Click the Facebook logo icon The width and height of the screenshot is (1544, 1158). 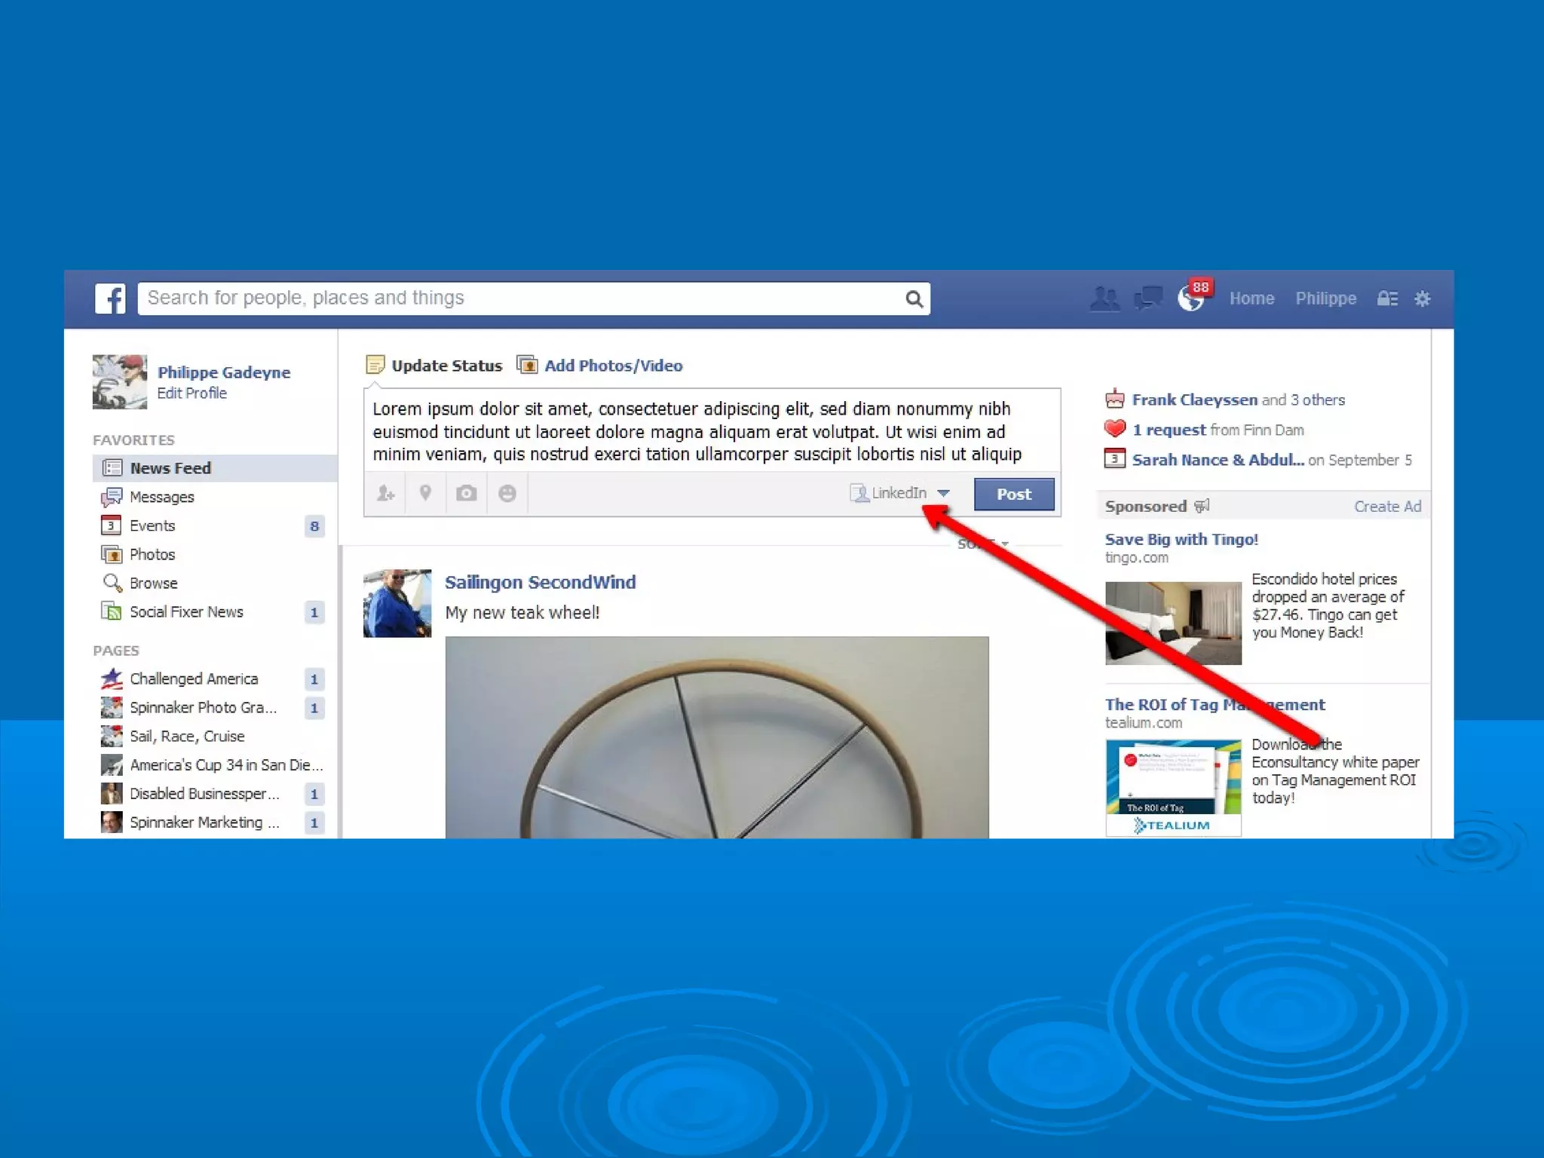point(110,299)
